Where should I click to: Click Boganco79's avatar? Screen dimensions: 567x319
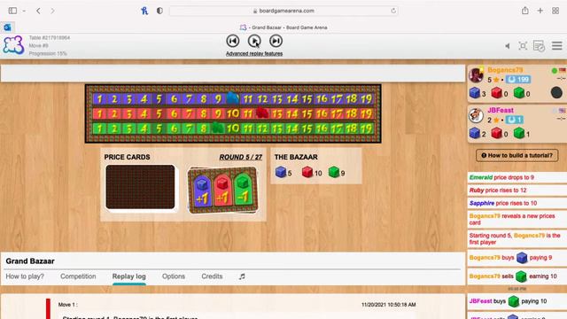coord(477,74)
